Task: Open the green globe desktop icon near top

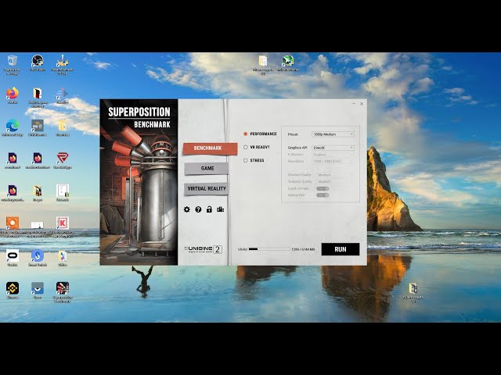Action: [x=288, y=61]
